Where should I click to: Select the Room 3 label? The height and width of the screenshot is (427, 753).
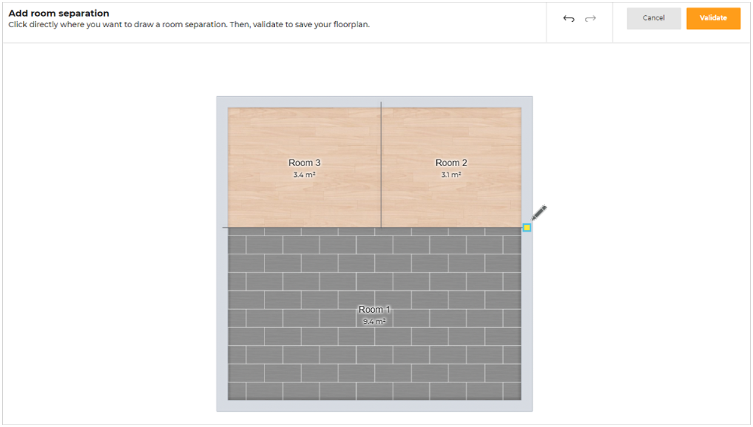[x=304, y=162]
